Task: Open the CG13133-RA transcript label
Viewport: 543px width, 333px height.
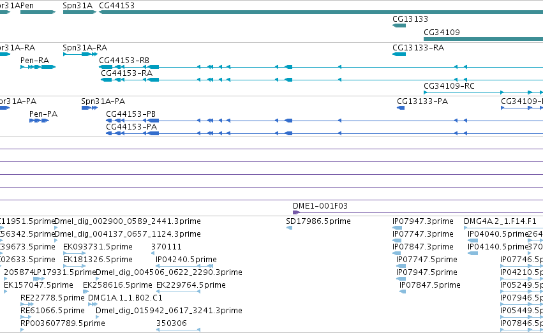Action: (x=418, y=48)
